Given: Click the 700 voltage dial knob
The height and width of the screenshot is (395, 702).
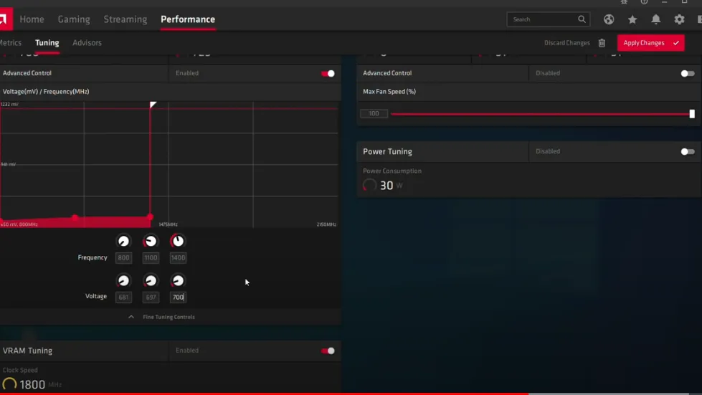Looking at the screenshot, I should [x=178, y=280].
